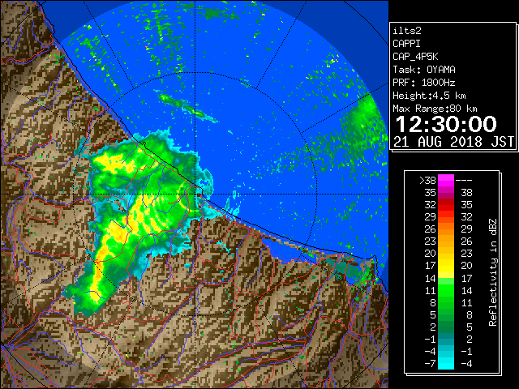Click the '>38' legend label
519x389 pixels.
(x=427, y=181)
